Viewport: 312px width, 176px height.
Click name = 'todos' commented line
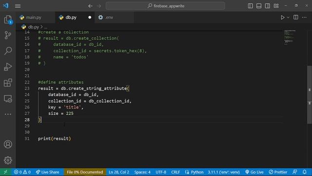pos(71,57)
